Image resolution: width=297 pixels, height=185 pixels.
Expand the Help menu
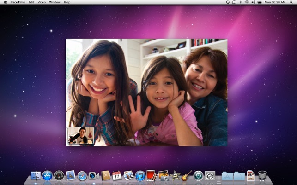67,2
